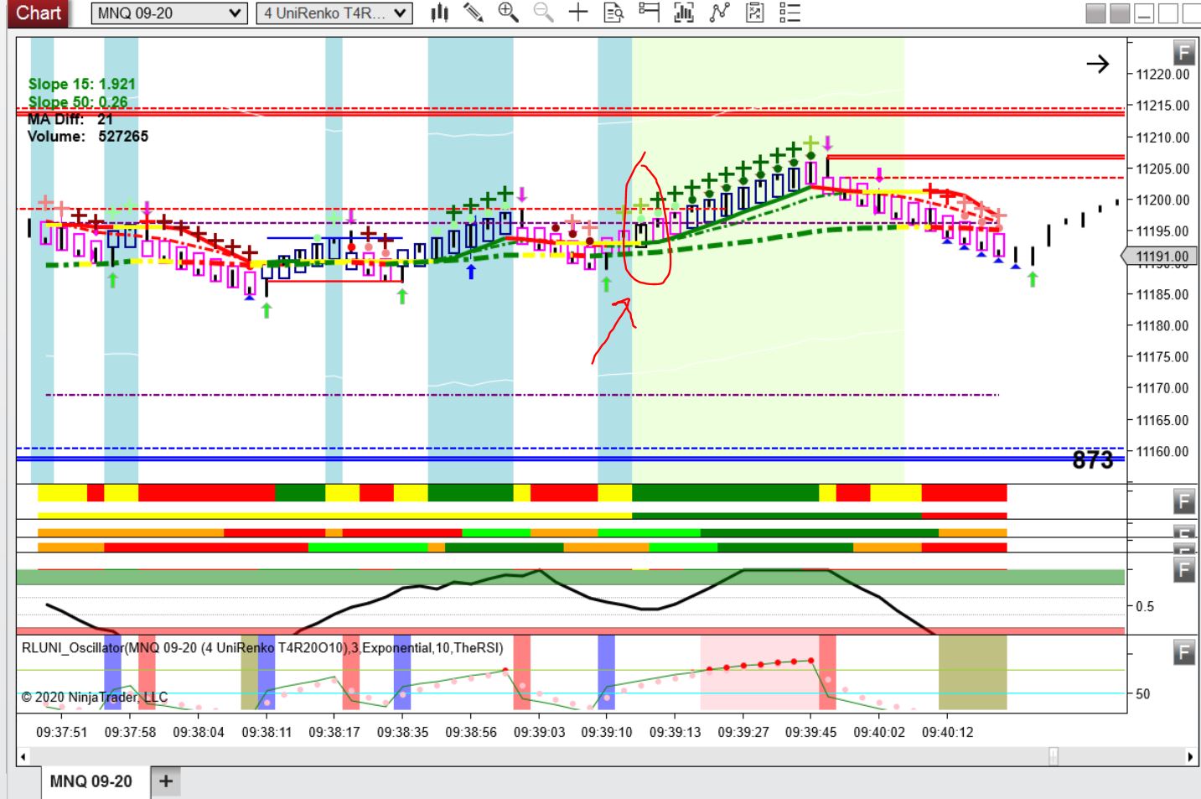1201x799 pixels.
Task: Open the 4 UniRenko interval dropdown
Action: pyautogui.click(x=334, y=13)
